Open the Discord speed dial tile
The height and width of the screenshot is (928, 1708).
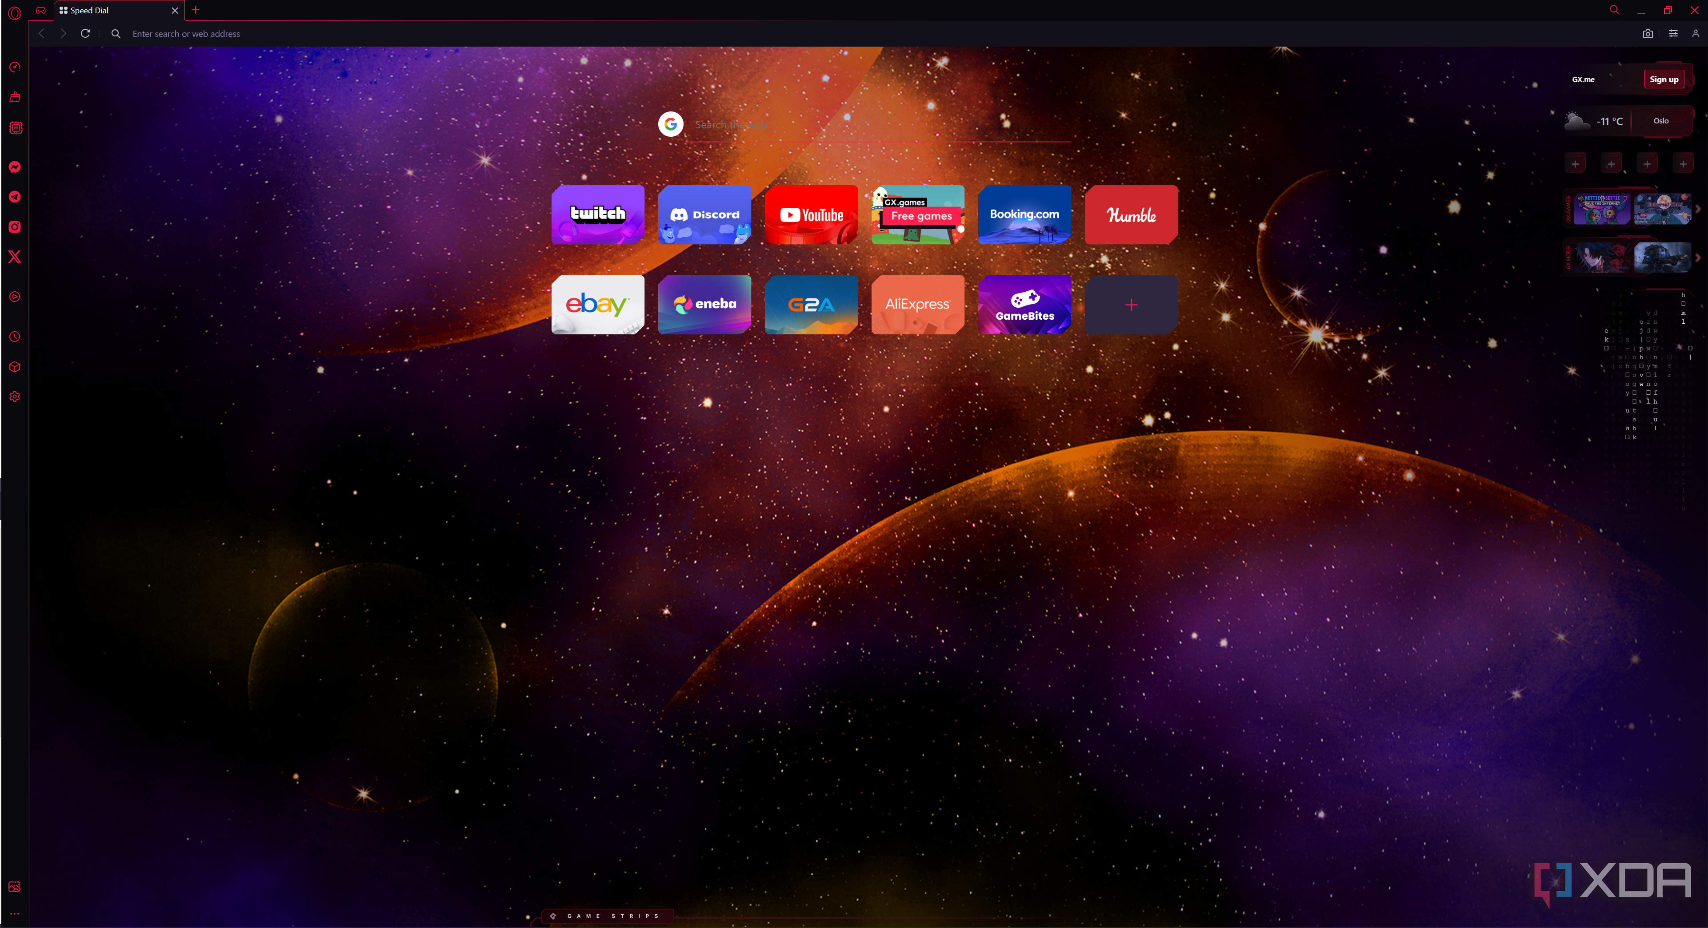pos(705,214)
